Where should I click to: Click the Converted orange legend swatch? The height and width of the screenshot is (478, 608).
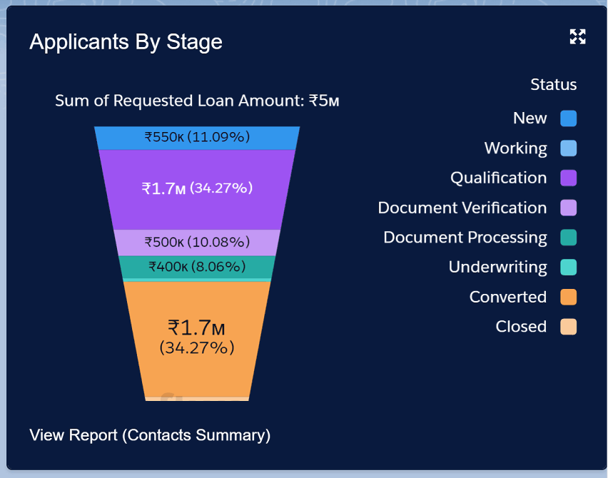[568, 297]
